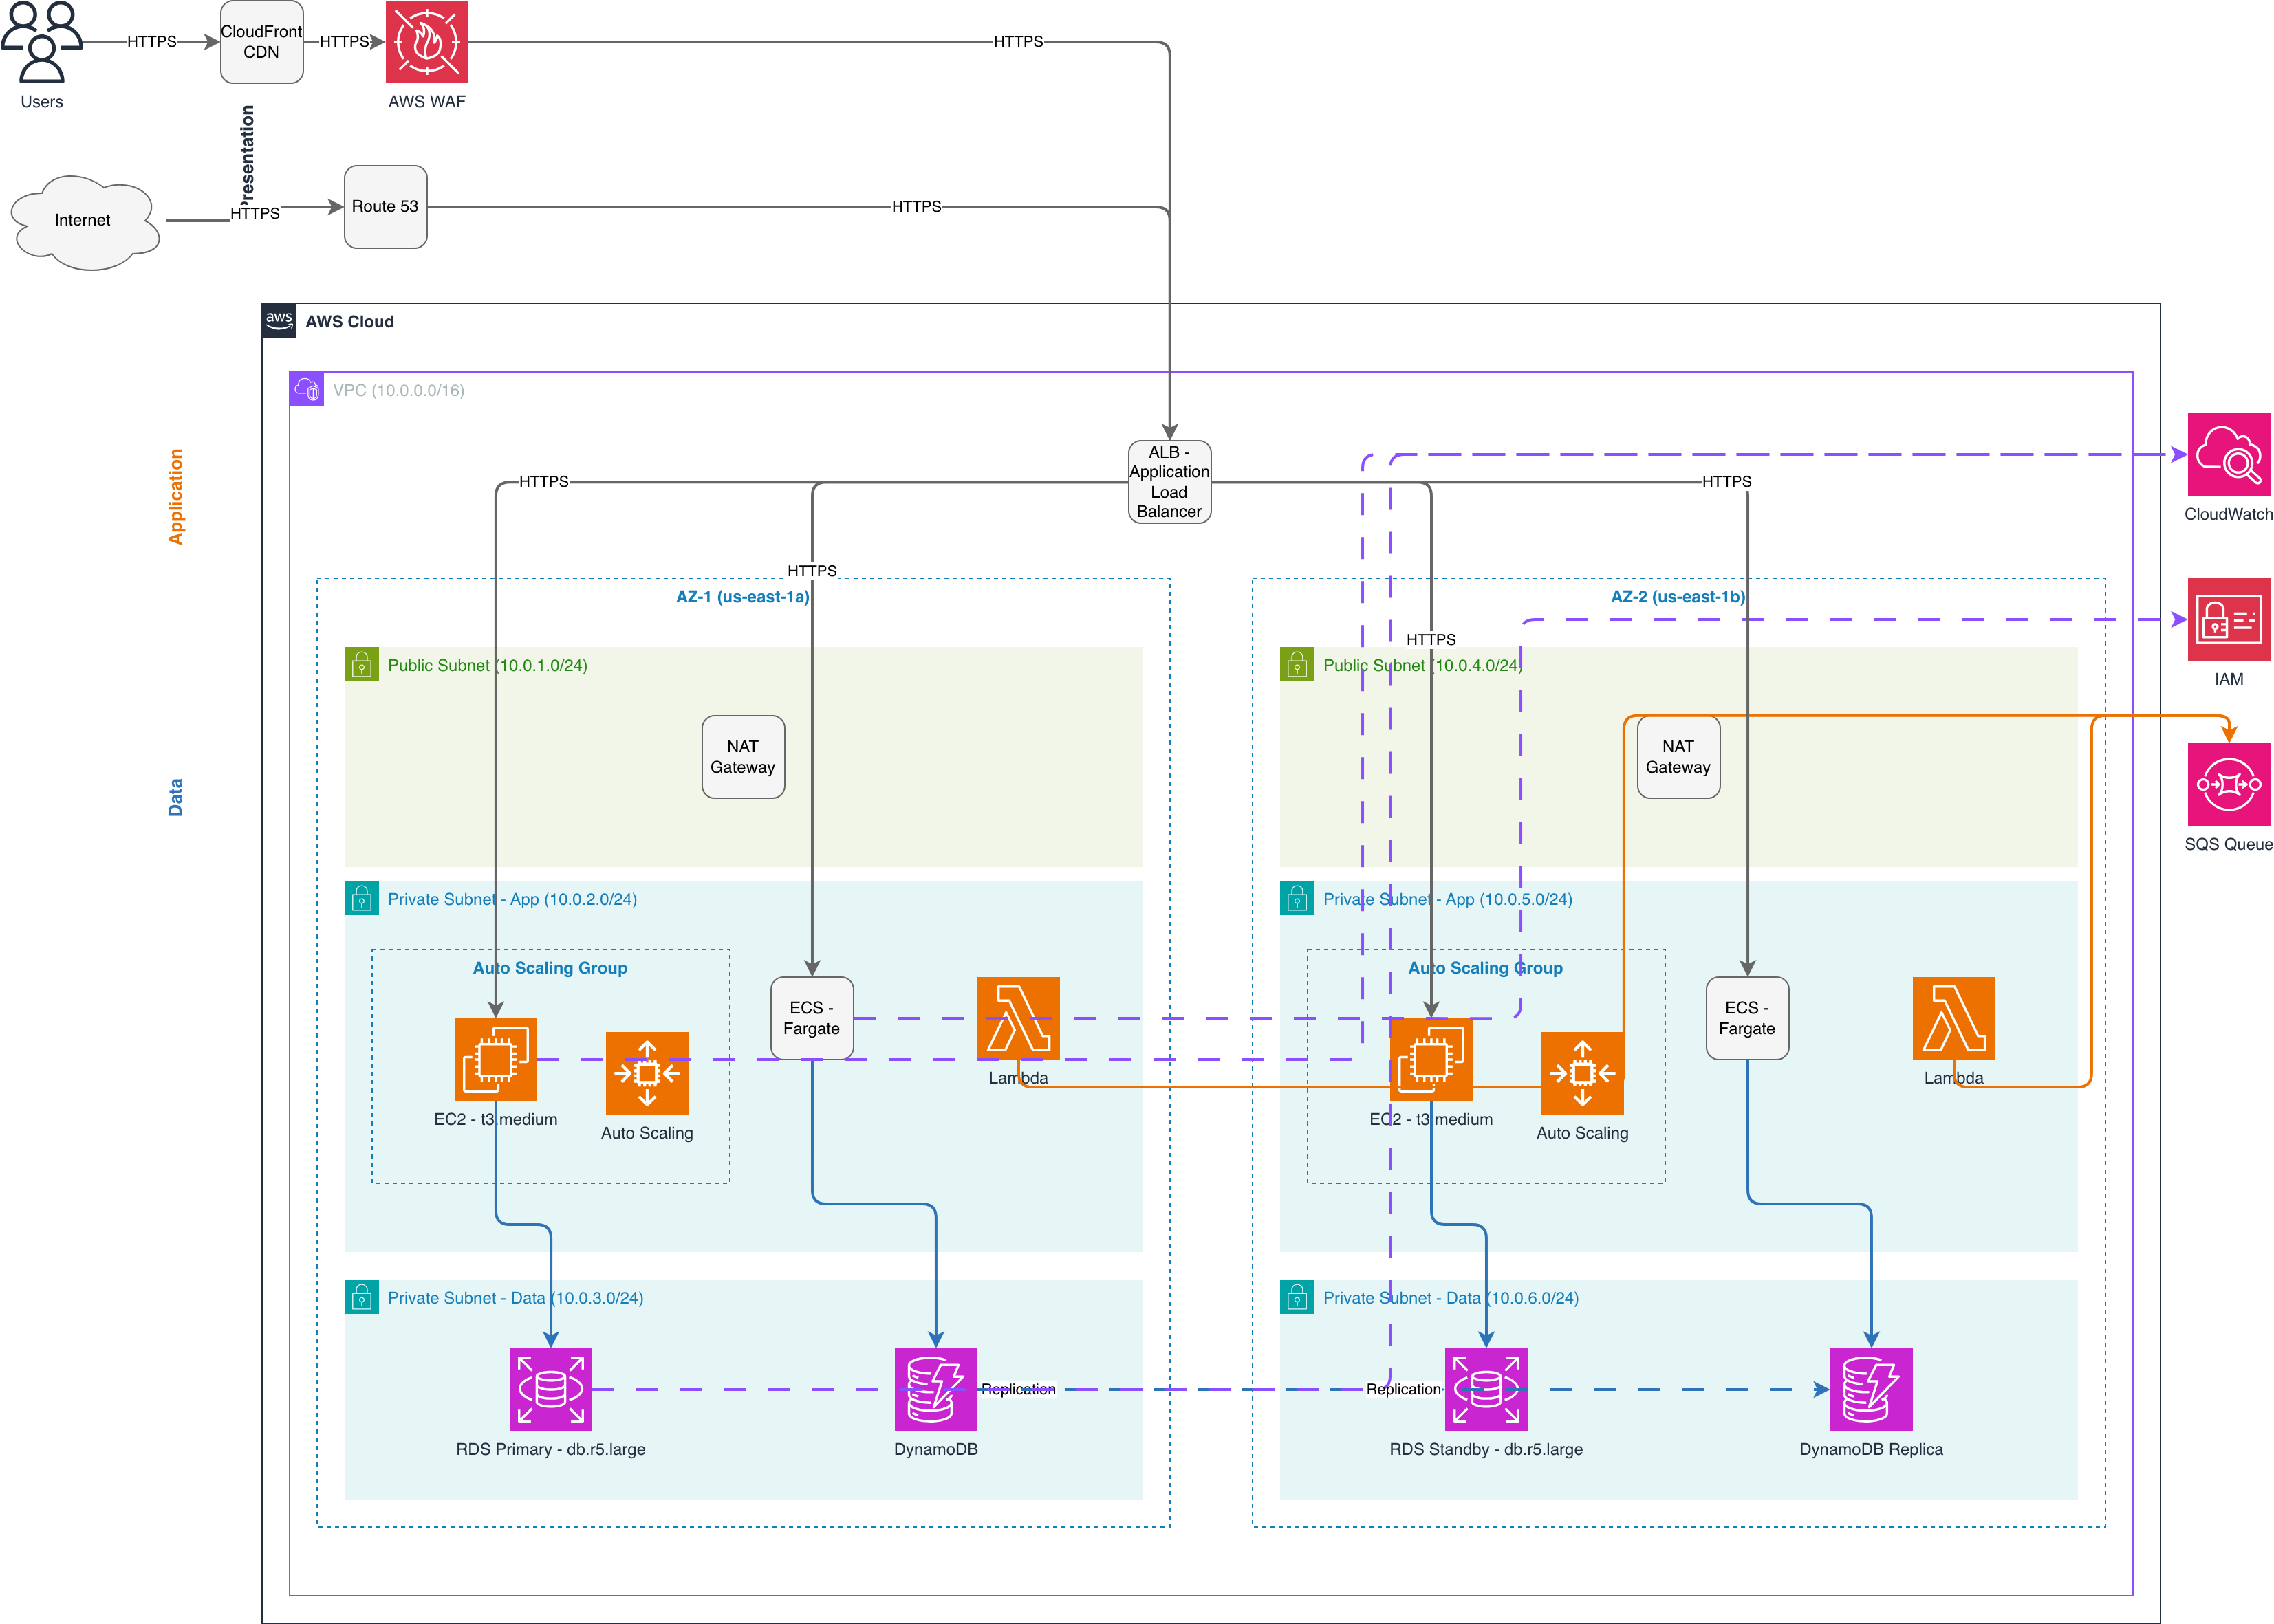Click the AWS WAF firewall icon
Viewport: 2274px width, 1624px height.
pos(427,42)
